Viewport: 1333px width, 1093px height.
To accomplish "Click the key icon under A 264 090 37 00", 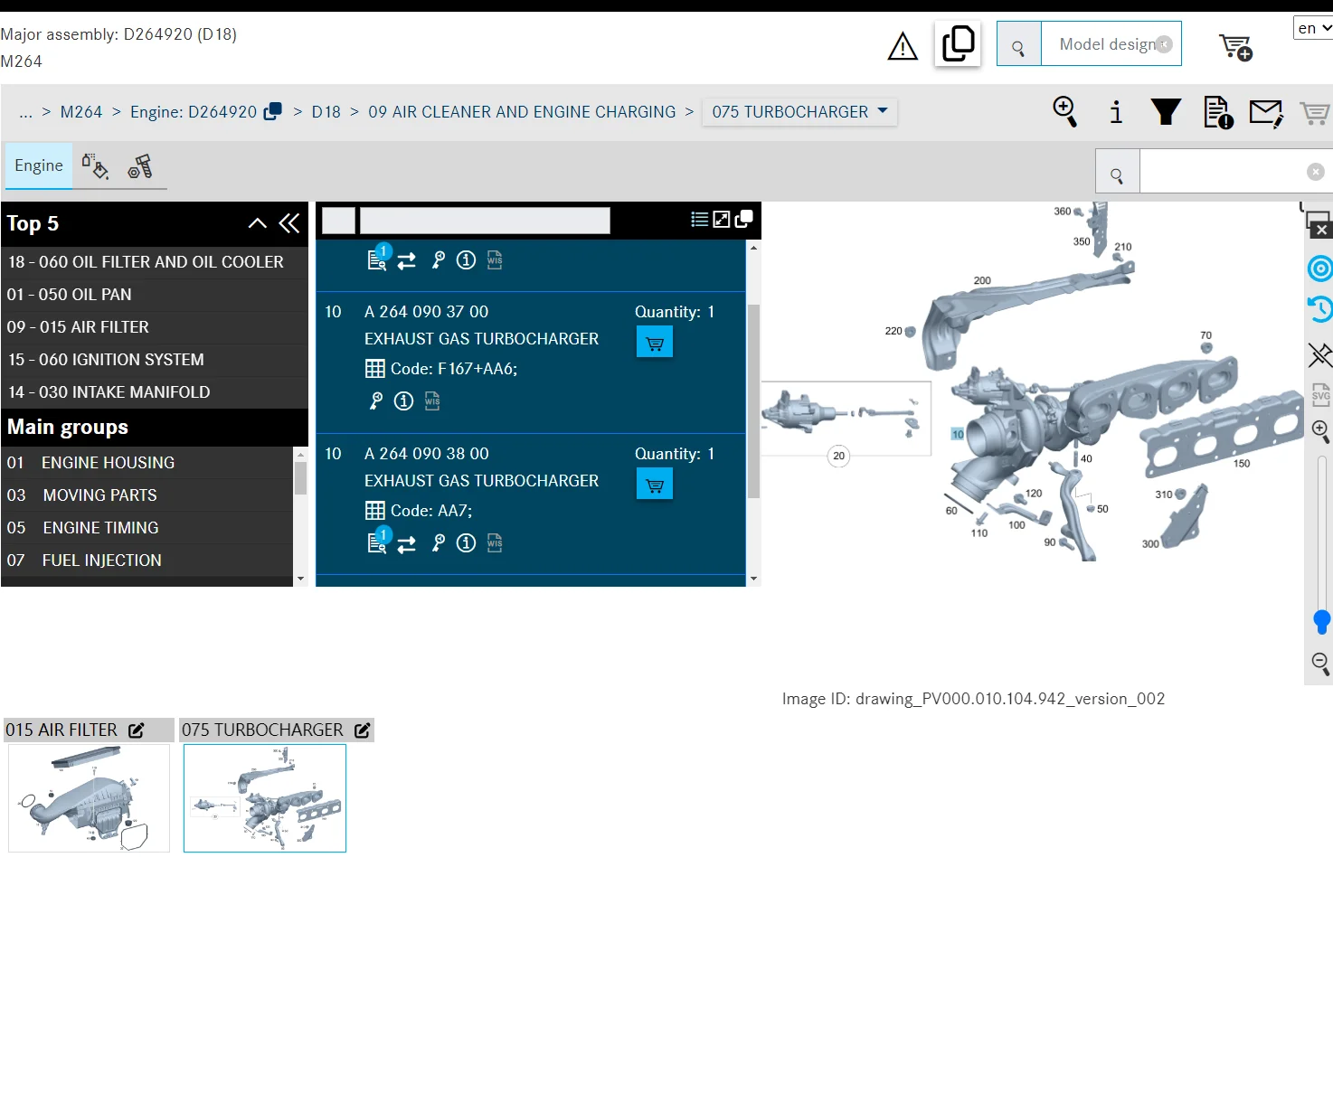I will [x=376, y=401].
